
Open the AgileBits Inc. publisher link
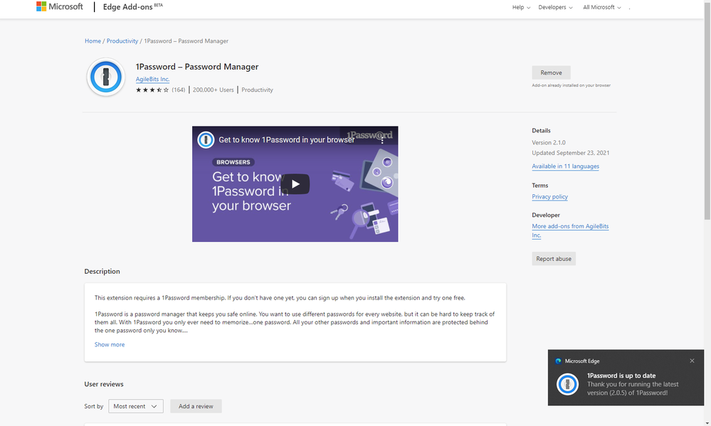[x=152, y=79]
